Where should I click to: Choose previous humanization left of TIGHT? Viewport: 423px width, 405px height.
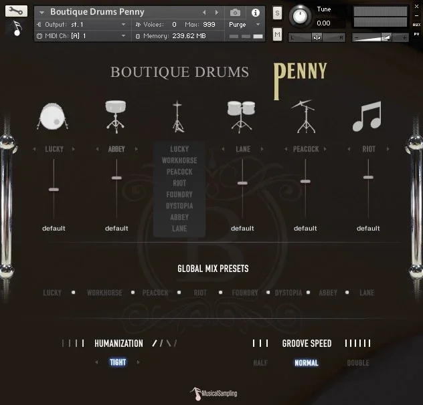click(96, 362)
